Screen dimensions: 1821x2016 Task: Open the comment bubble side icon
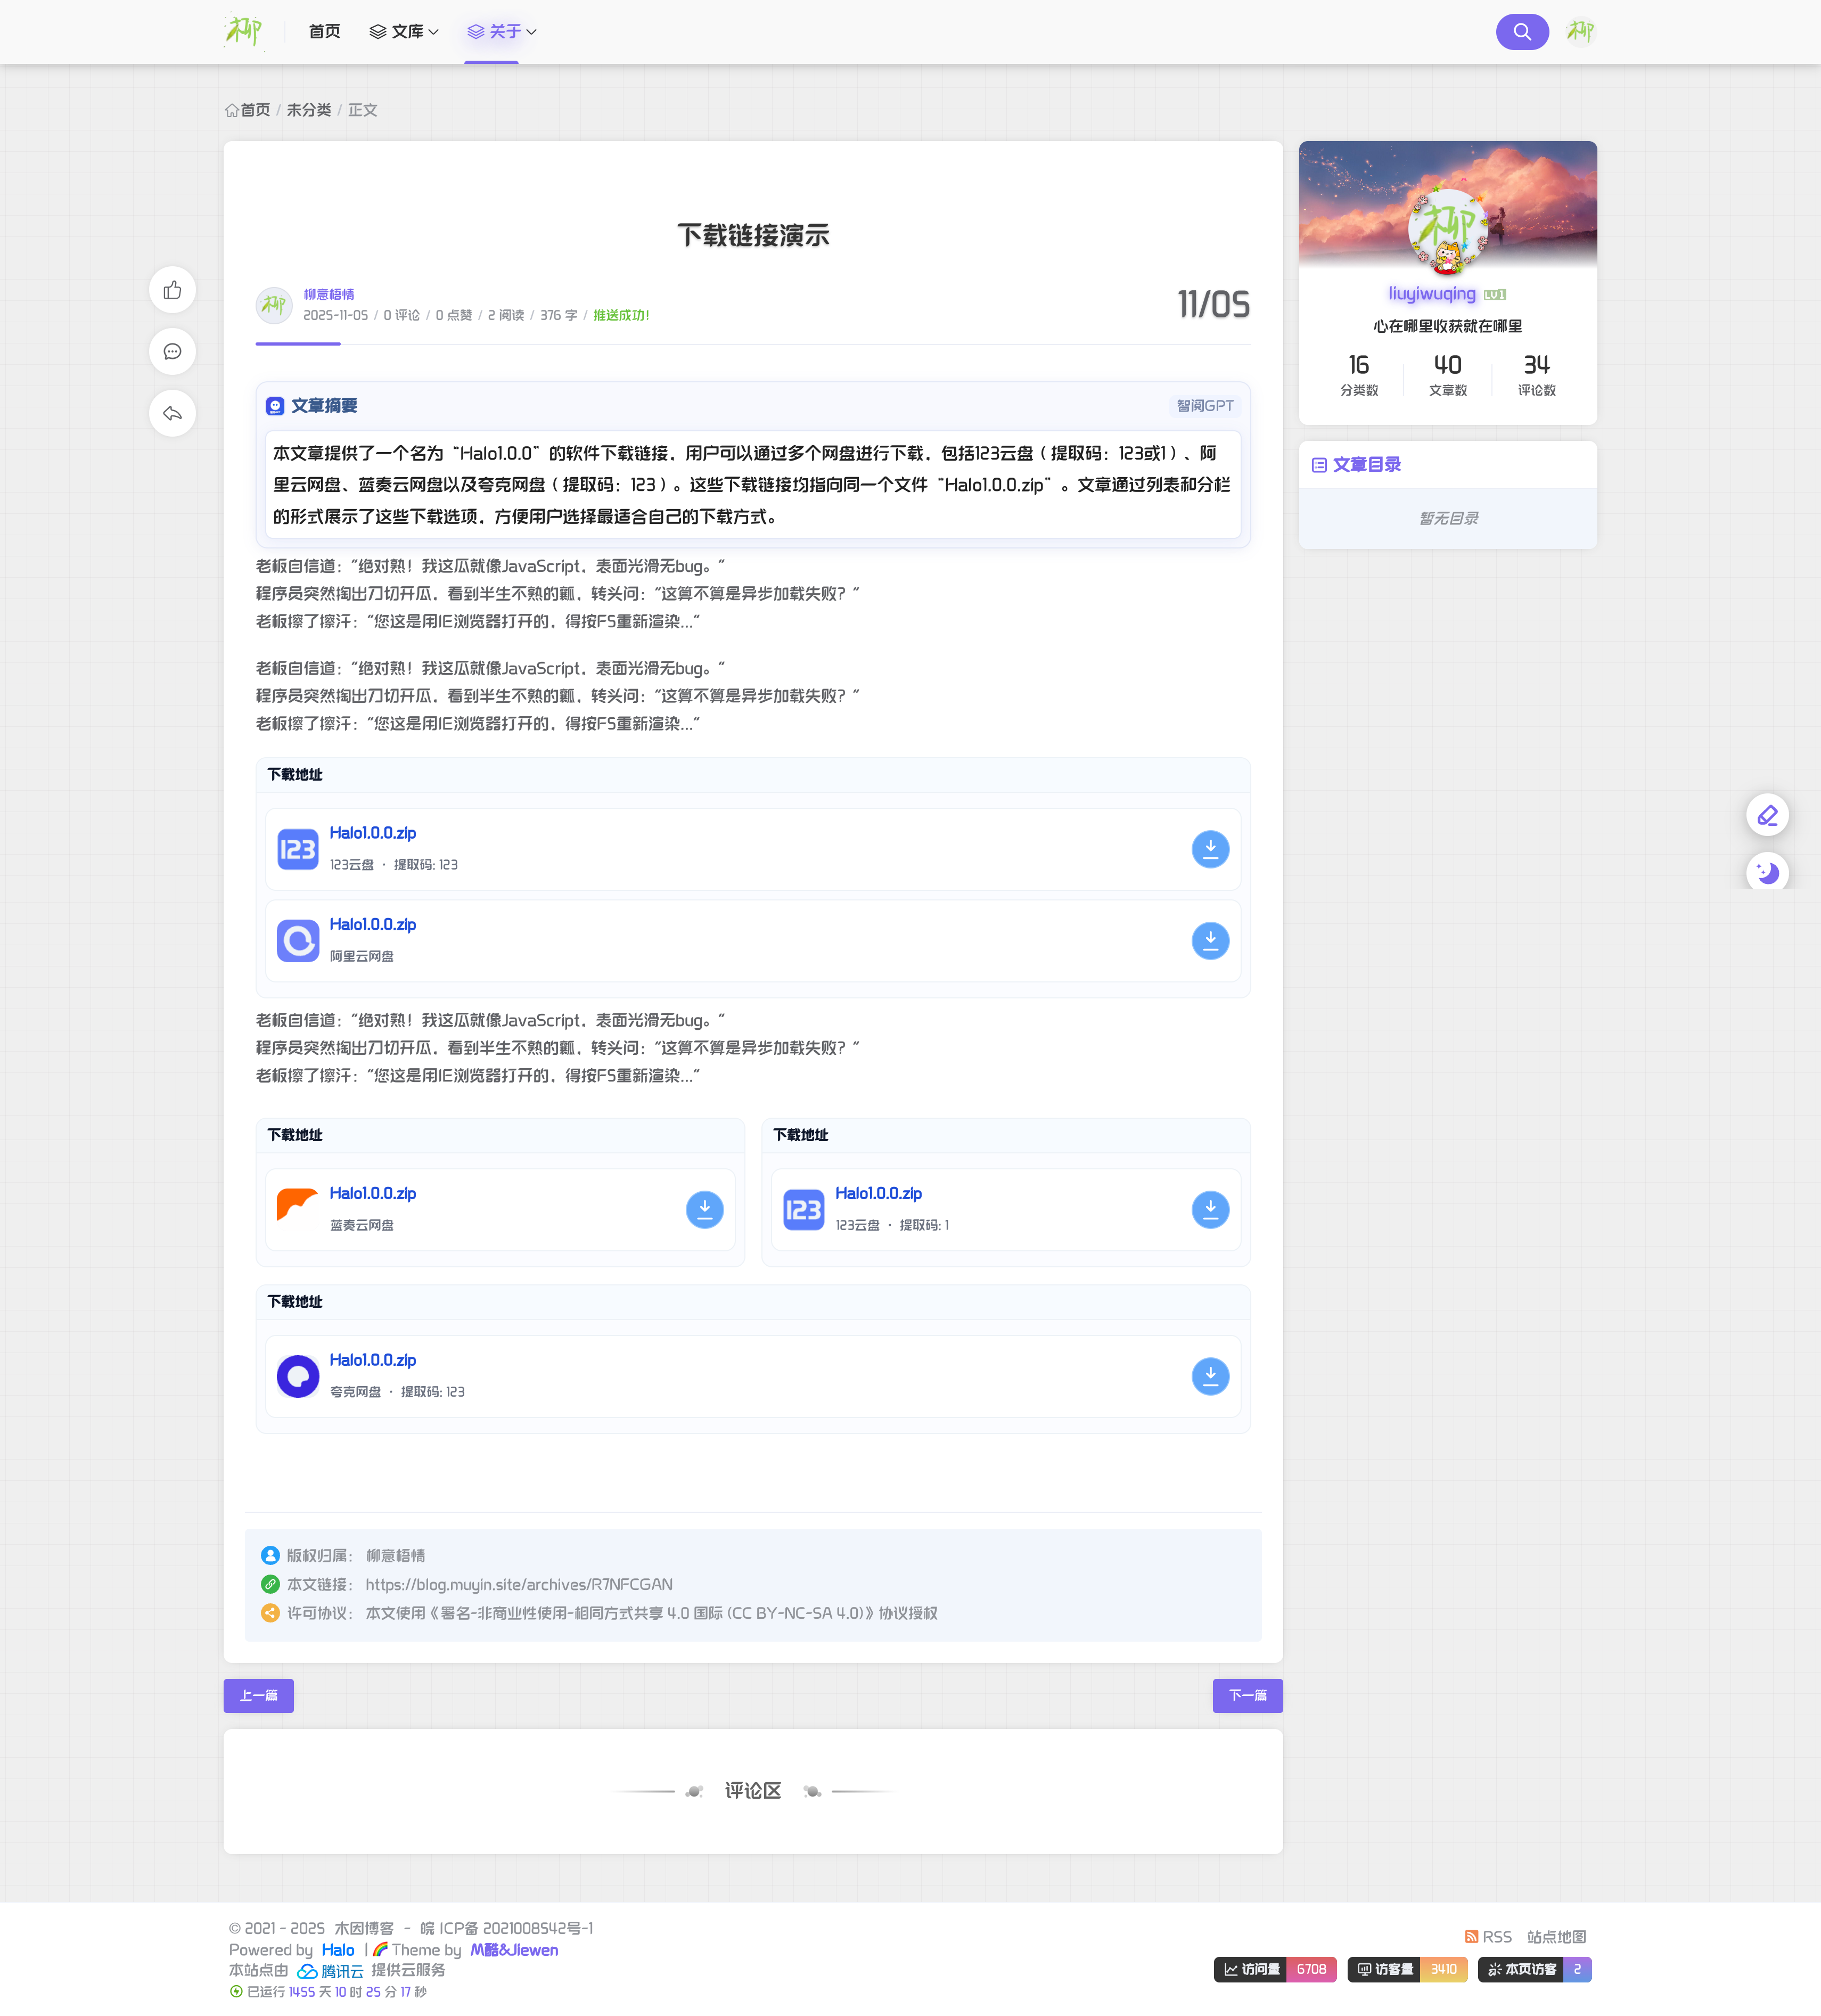coord(172,352)
